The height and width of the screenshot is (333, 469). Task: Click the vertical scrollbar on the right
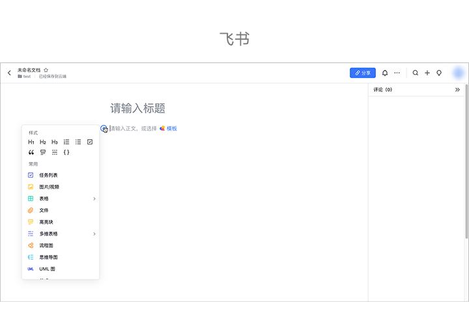(x=466, y=161)
